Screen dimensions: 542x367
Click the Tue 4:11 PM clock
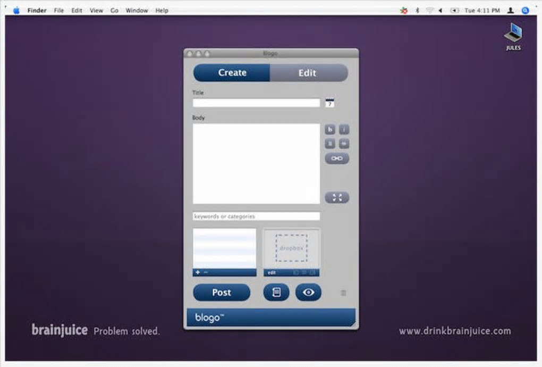(482, 11)
